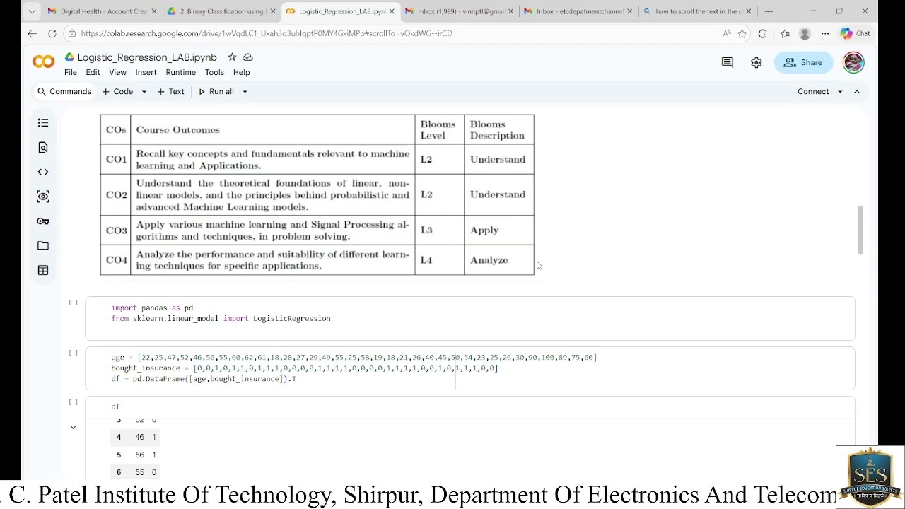905x509 pixels.
Task: Run all notebook cells
Action: [216, 91]
